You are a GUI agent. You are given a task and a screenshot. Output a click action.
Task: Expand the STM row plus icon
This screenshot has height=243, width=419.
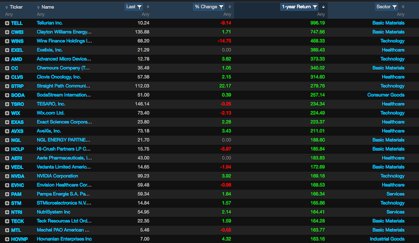coord(7,203)
